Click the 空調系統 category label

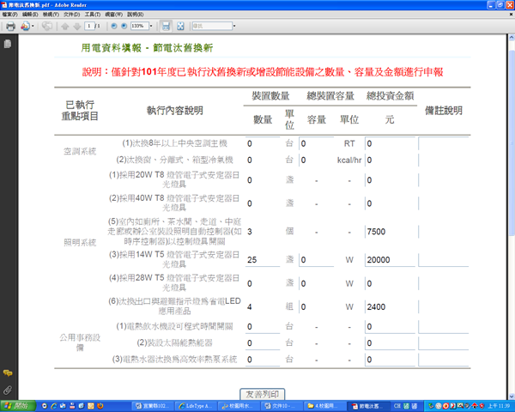coord(80,151)
